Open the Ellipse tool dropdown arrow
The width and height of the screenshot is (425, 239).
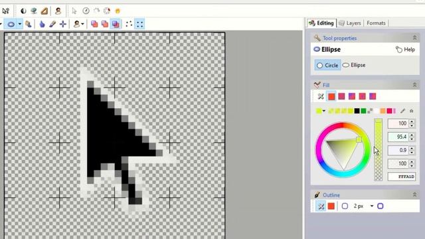[x=20, y=24]
